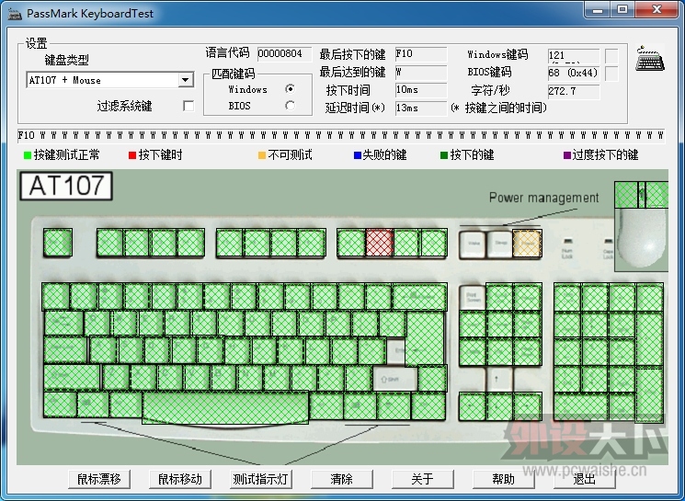This screenshot has height=501, width=685.
Task: Click the 最后达到的键 field showing W
Action: point(421,72)
